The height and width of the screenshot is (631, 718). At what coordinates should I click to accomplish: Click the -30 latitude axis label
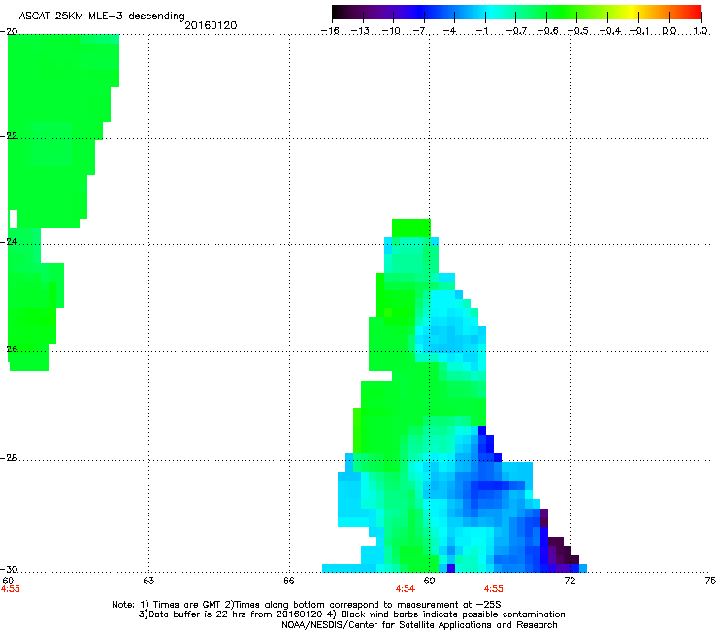point(9,569)
